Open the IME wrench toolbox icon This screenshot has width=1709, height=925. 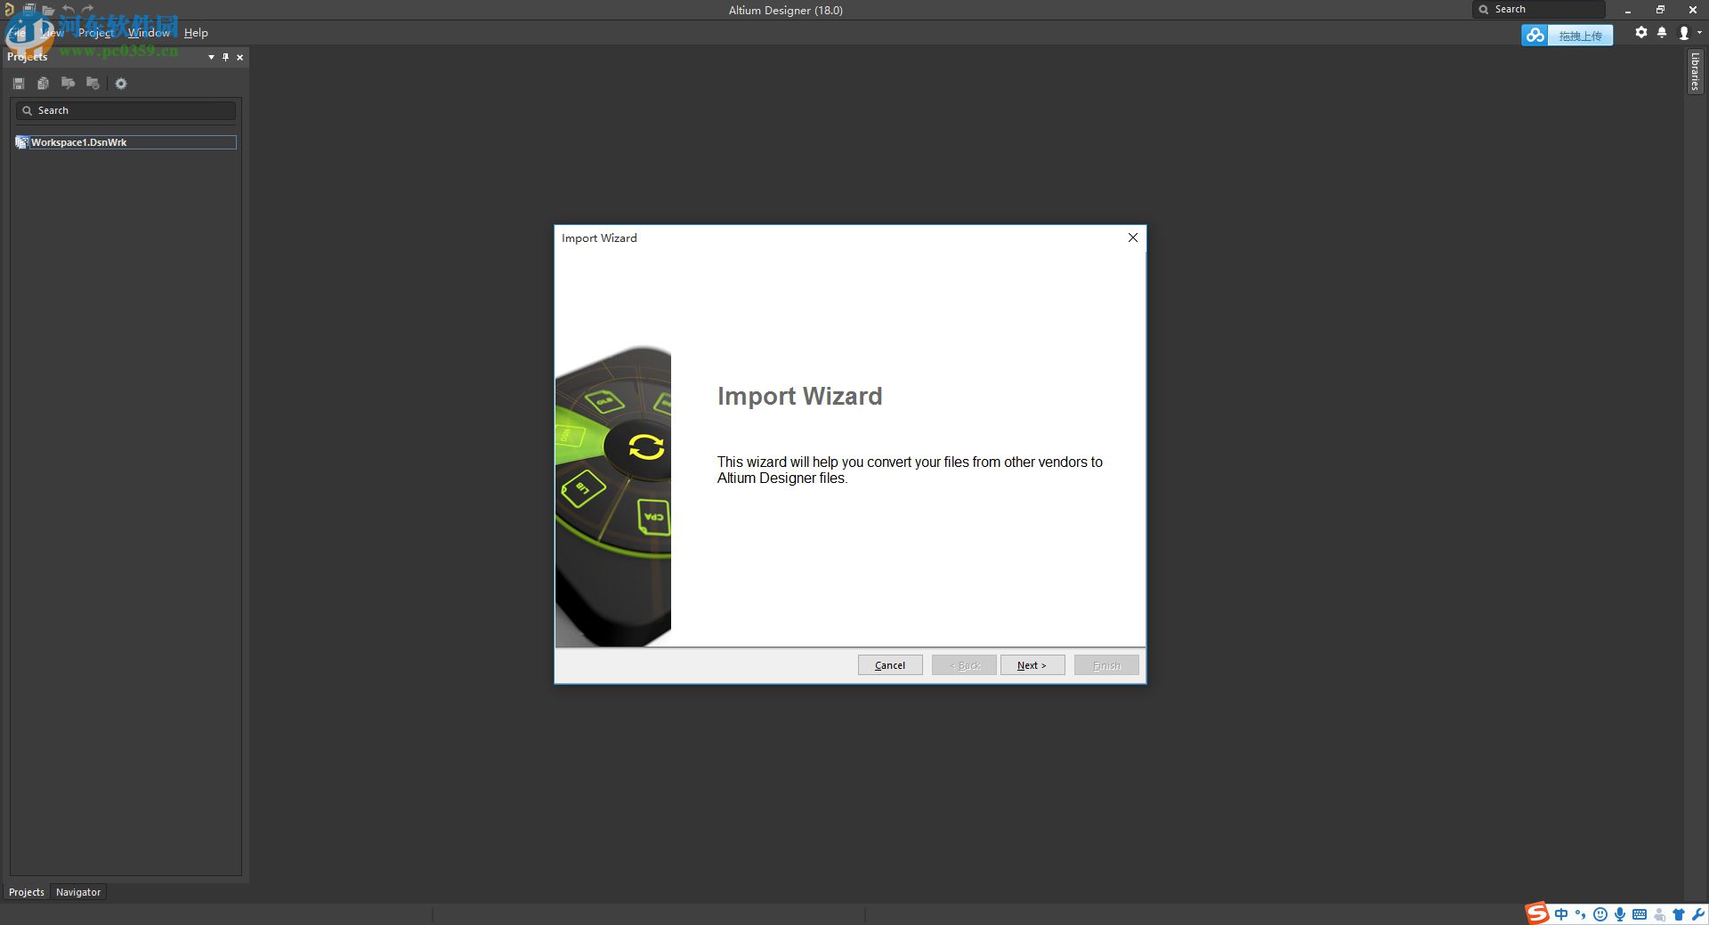[1698, 914]
